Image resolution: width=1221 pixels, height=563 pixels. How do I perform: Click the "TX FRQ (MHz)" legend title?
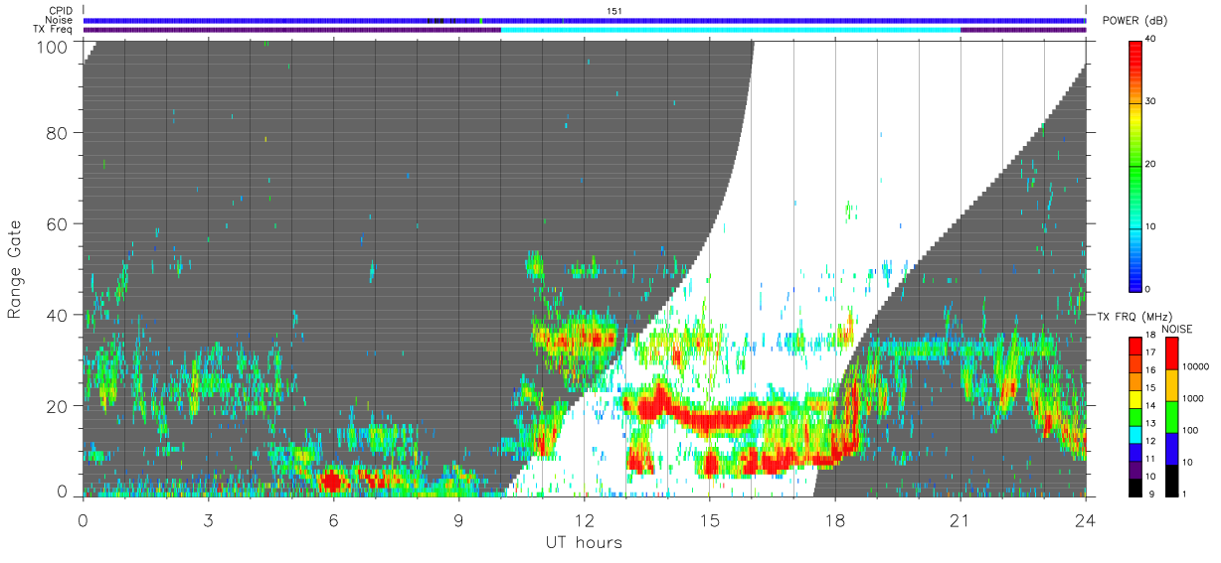pyautogui.click(x=1134, y=316)
